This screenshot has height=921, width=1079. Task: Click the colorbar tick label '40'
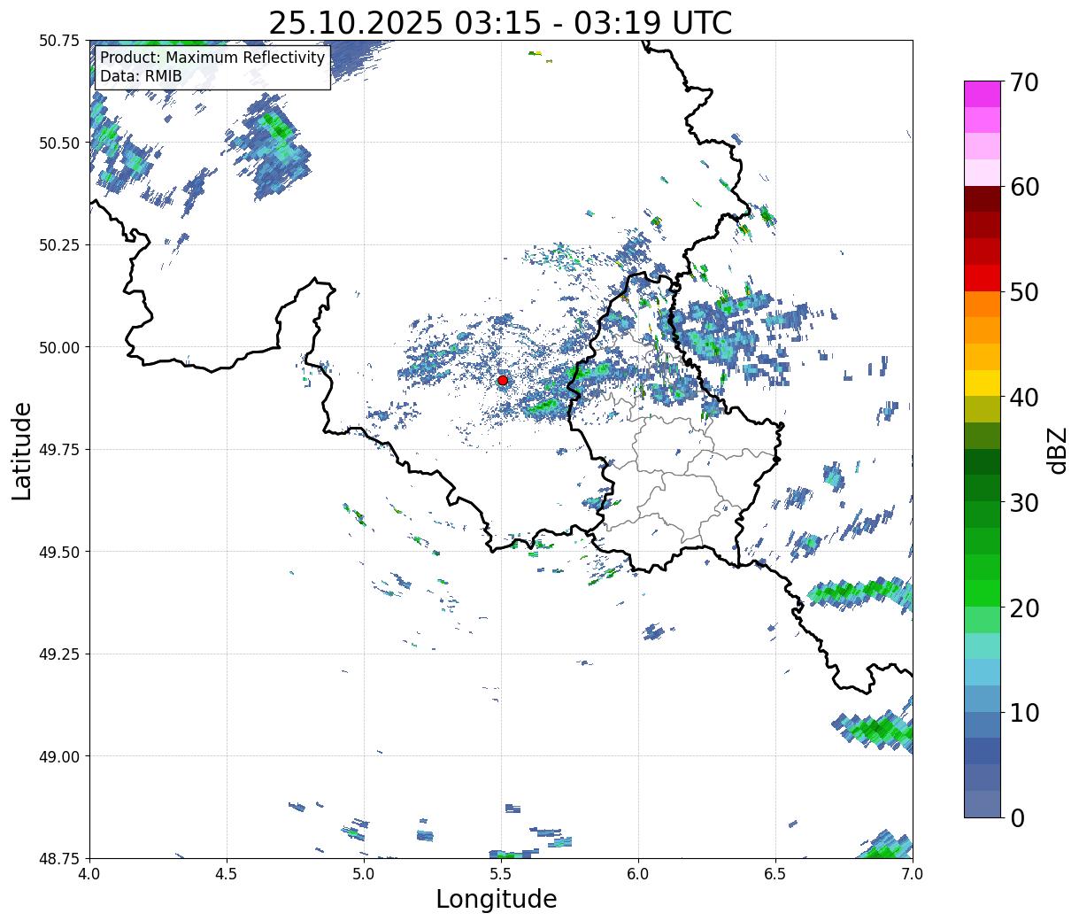(x=1024, y=398)
